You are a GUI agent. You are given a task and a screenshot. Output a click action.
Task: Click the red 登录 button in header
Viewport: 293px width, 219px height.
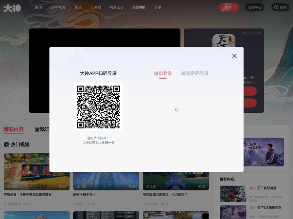(229, 7)
